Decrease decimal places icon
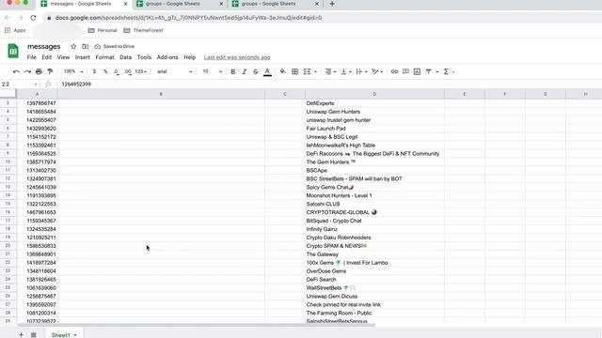The height and width of the screenshot is (338, 602). [117, 71]
